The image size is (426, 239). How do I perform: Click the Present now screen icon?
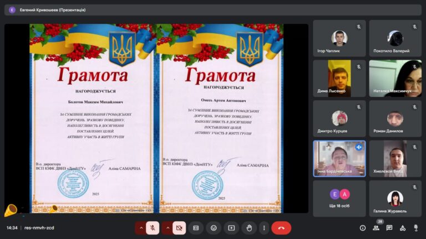pos(231,228)
